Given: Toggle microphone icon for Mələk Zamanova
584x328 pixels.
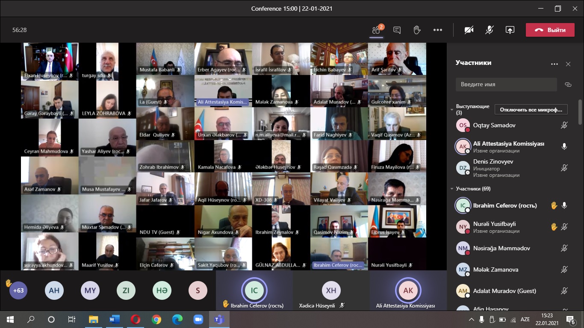Looking at the screenshot, I should click(564, 269).
